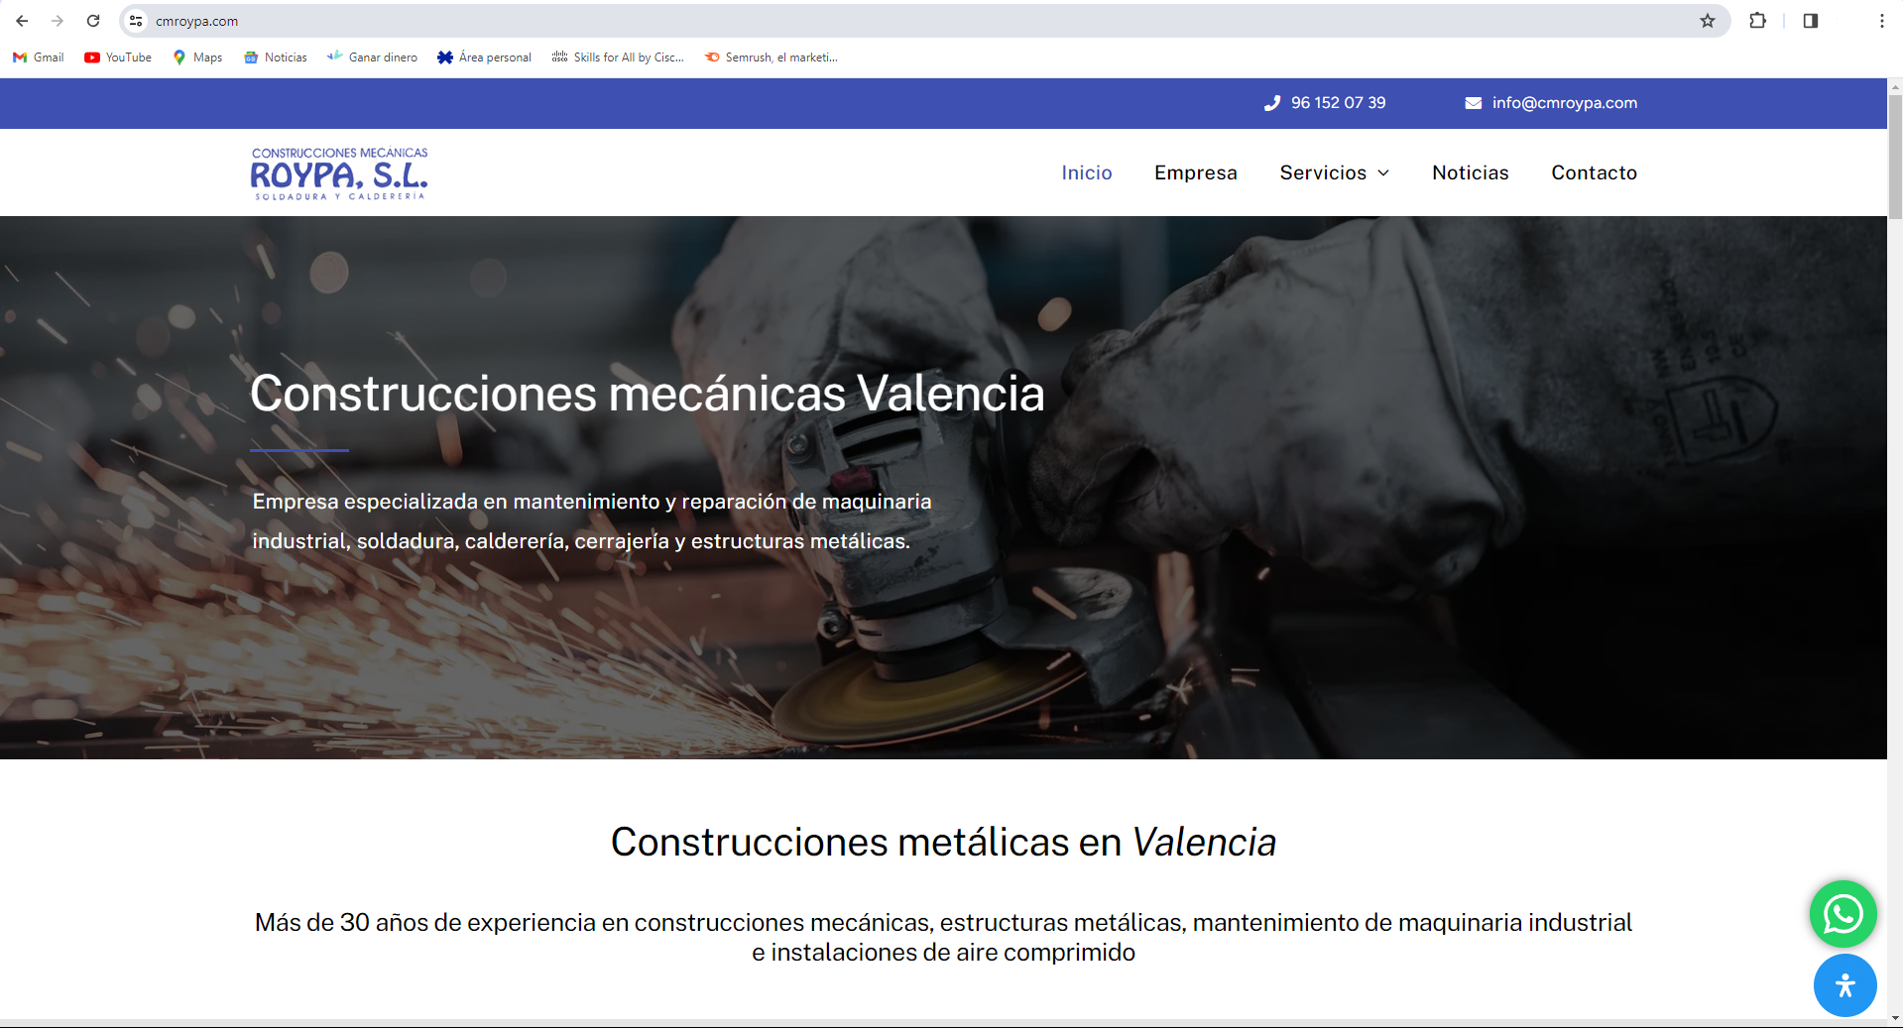The width and height of the screenshot is (1903, 1028).
Task: Open the Contacto page
Action: tap(1595, 172)
